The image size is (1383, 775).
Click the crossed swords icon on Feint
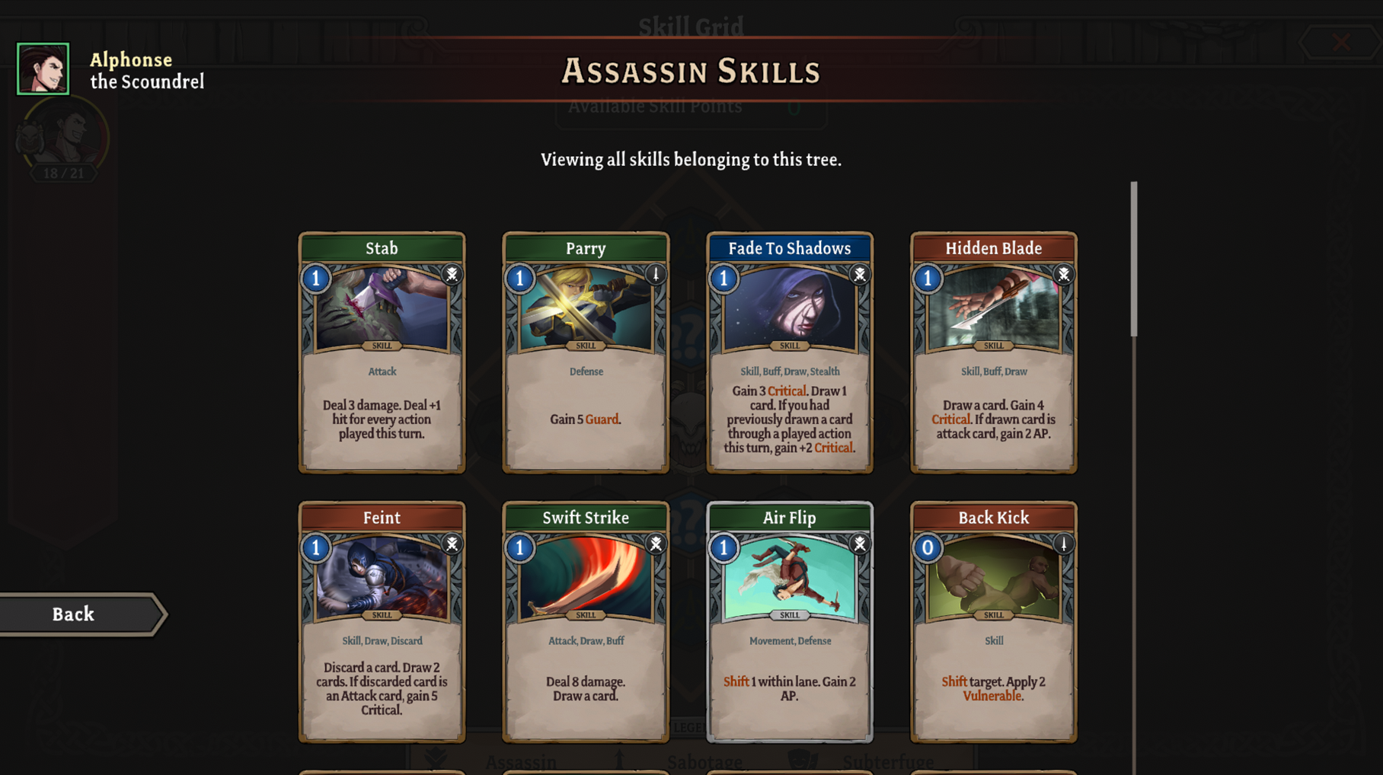point(452,544)
